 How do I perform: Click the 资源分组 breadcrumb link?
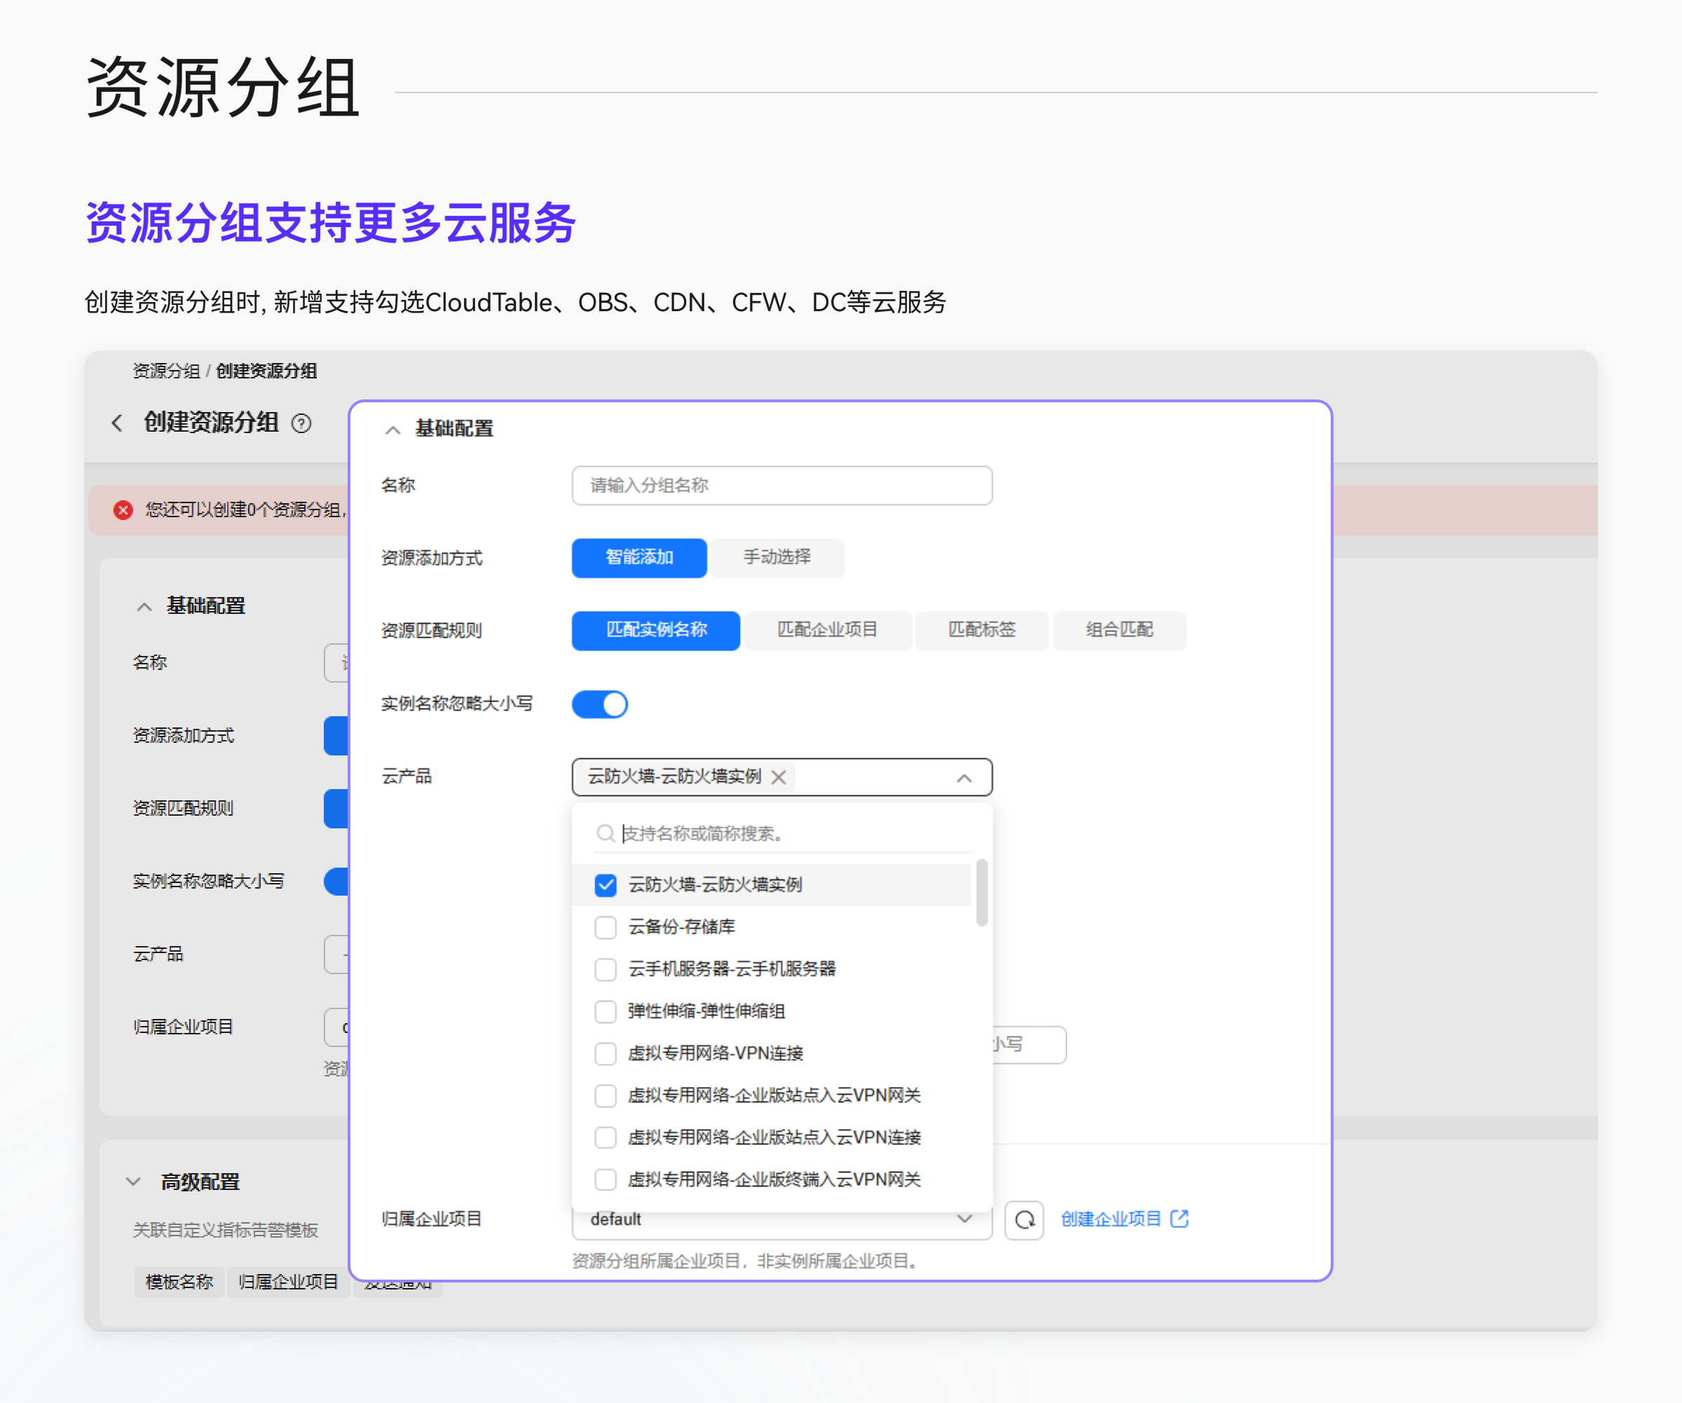166,371
